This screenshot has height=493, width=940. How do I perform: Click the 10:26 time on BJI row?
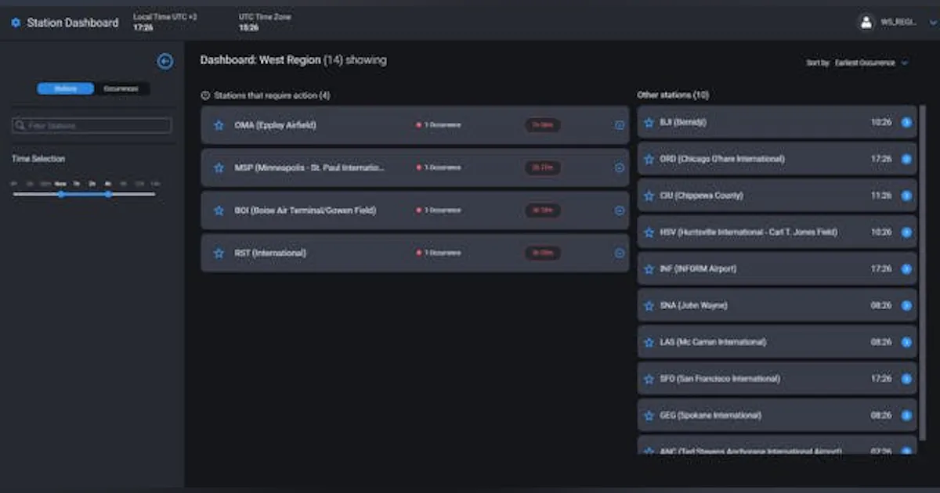(881, 123)
